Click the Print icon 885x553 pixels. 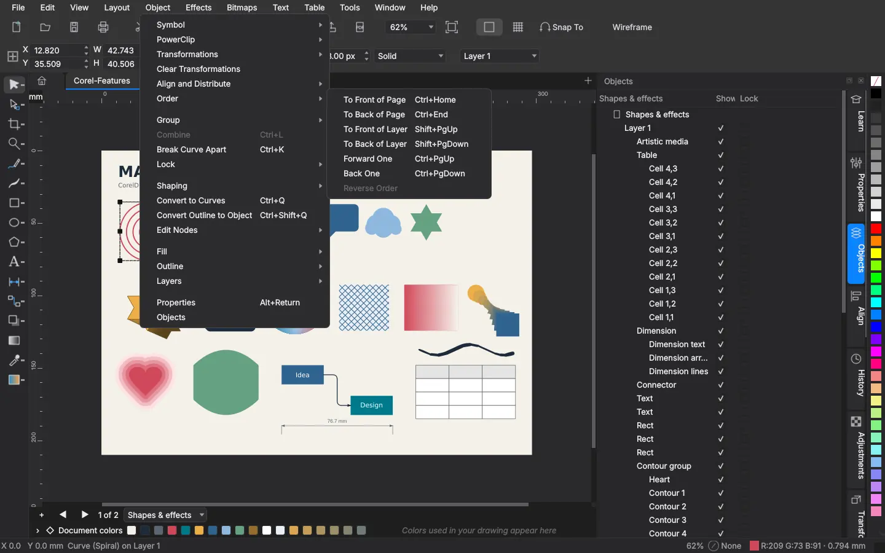[103, 27]
